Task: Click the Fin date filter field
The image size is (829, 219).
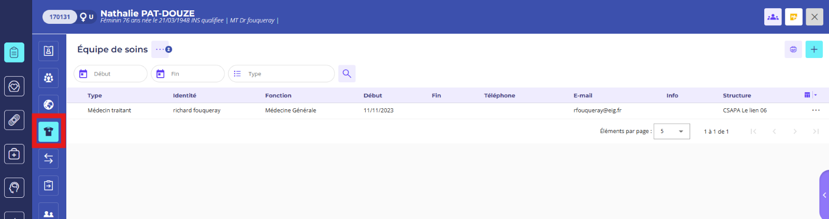Action: 188,74
